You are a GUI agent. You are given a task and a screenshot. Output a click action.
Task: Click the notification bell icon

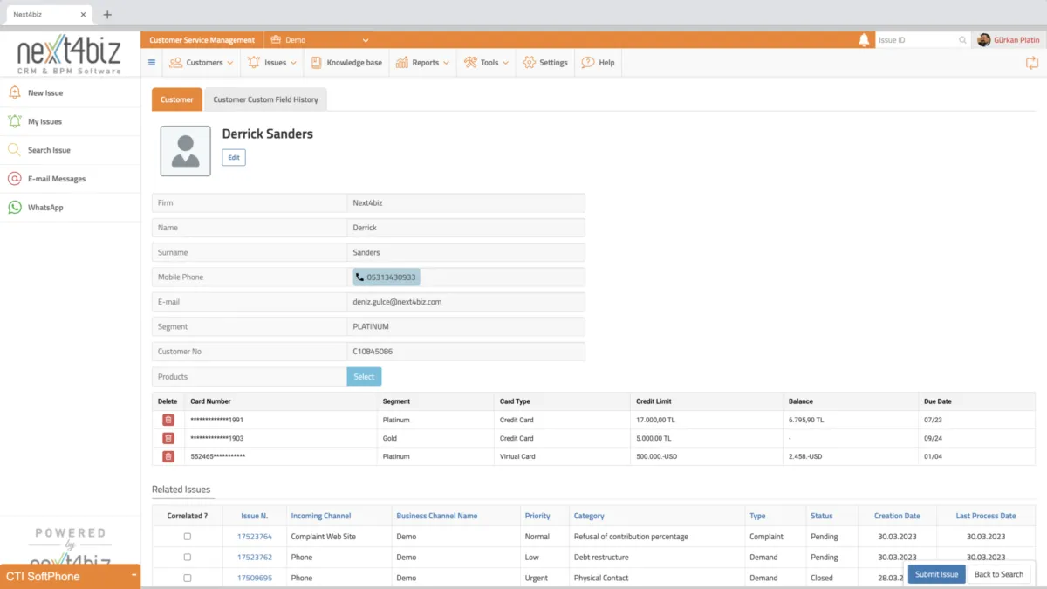pyautogui.click(x=864, y=40)
